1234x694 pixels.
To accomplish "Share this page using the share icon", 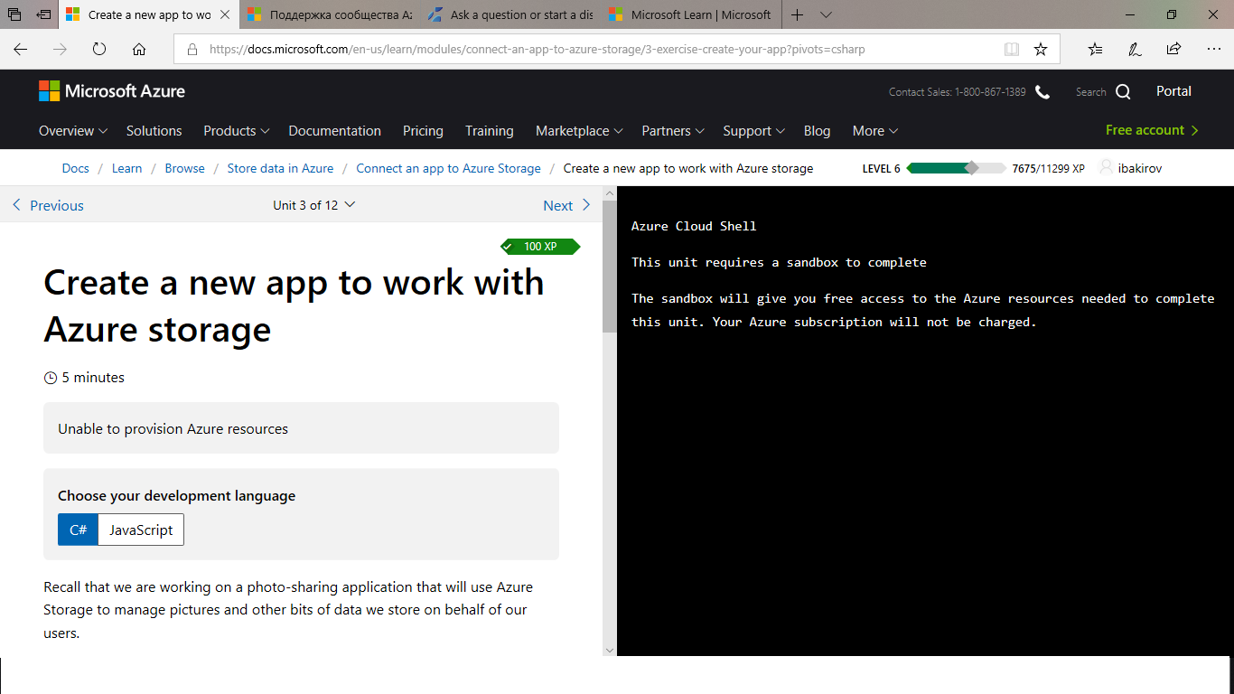I will click(x=1173, y=49).
